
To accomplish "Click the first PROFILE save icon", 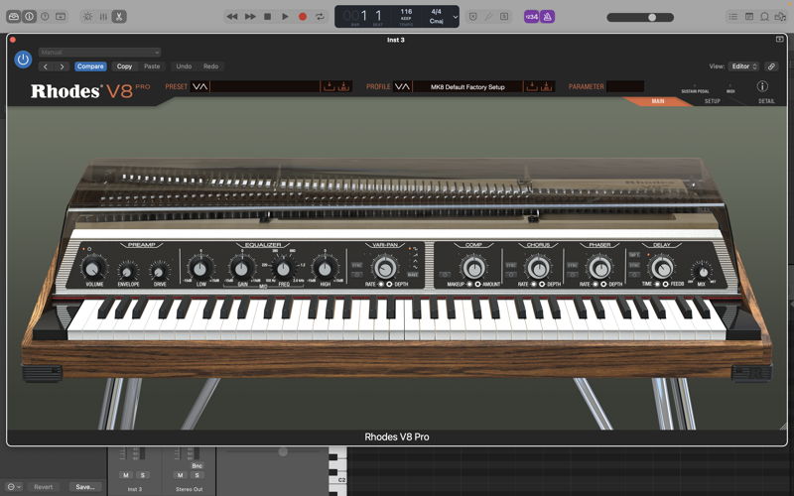I will pos(532,86).
